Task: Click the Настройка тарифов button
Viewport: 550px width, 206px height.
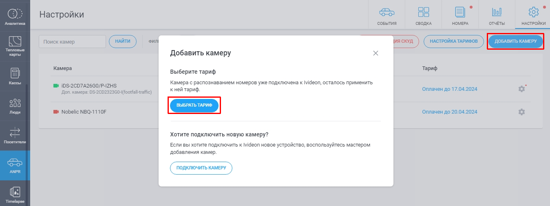Action: [454, 42]
